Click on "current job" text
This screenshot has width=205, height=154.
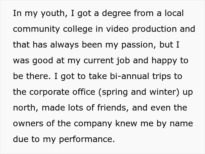pyautogui.click(x=107, y=61)
